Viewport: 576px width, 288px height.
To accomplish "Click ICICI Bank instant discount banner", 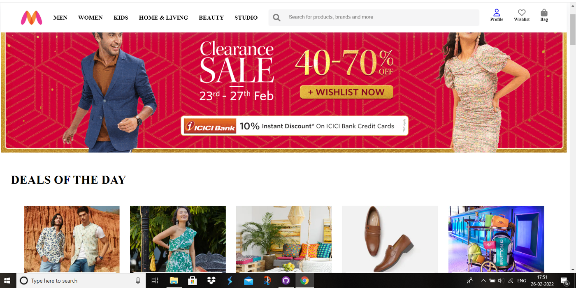I will tap(295, 126).
